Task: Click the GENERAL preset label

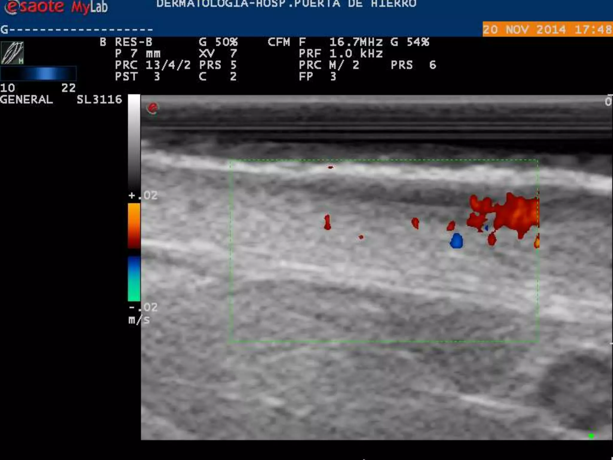Action: pyautogui.click(x=26, y=99)
